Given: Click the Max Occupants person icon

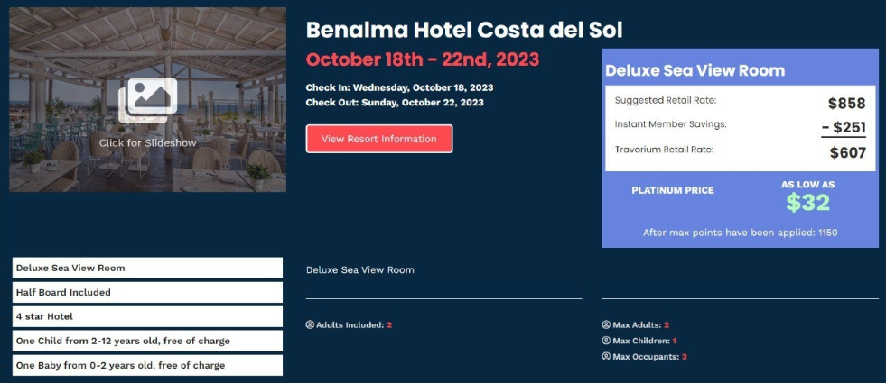Looking at the screenshot, I should (x=606, y=357).
